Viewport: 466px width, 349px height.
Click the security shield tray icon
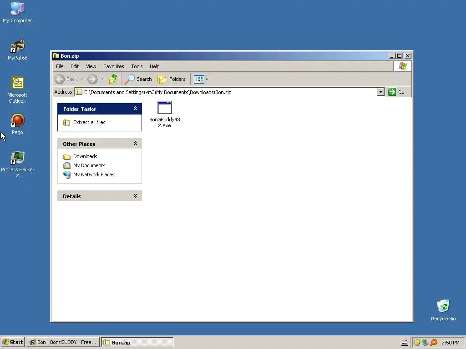coord(417,343)
